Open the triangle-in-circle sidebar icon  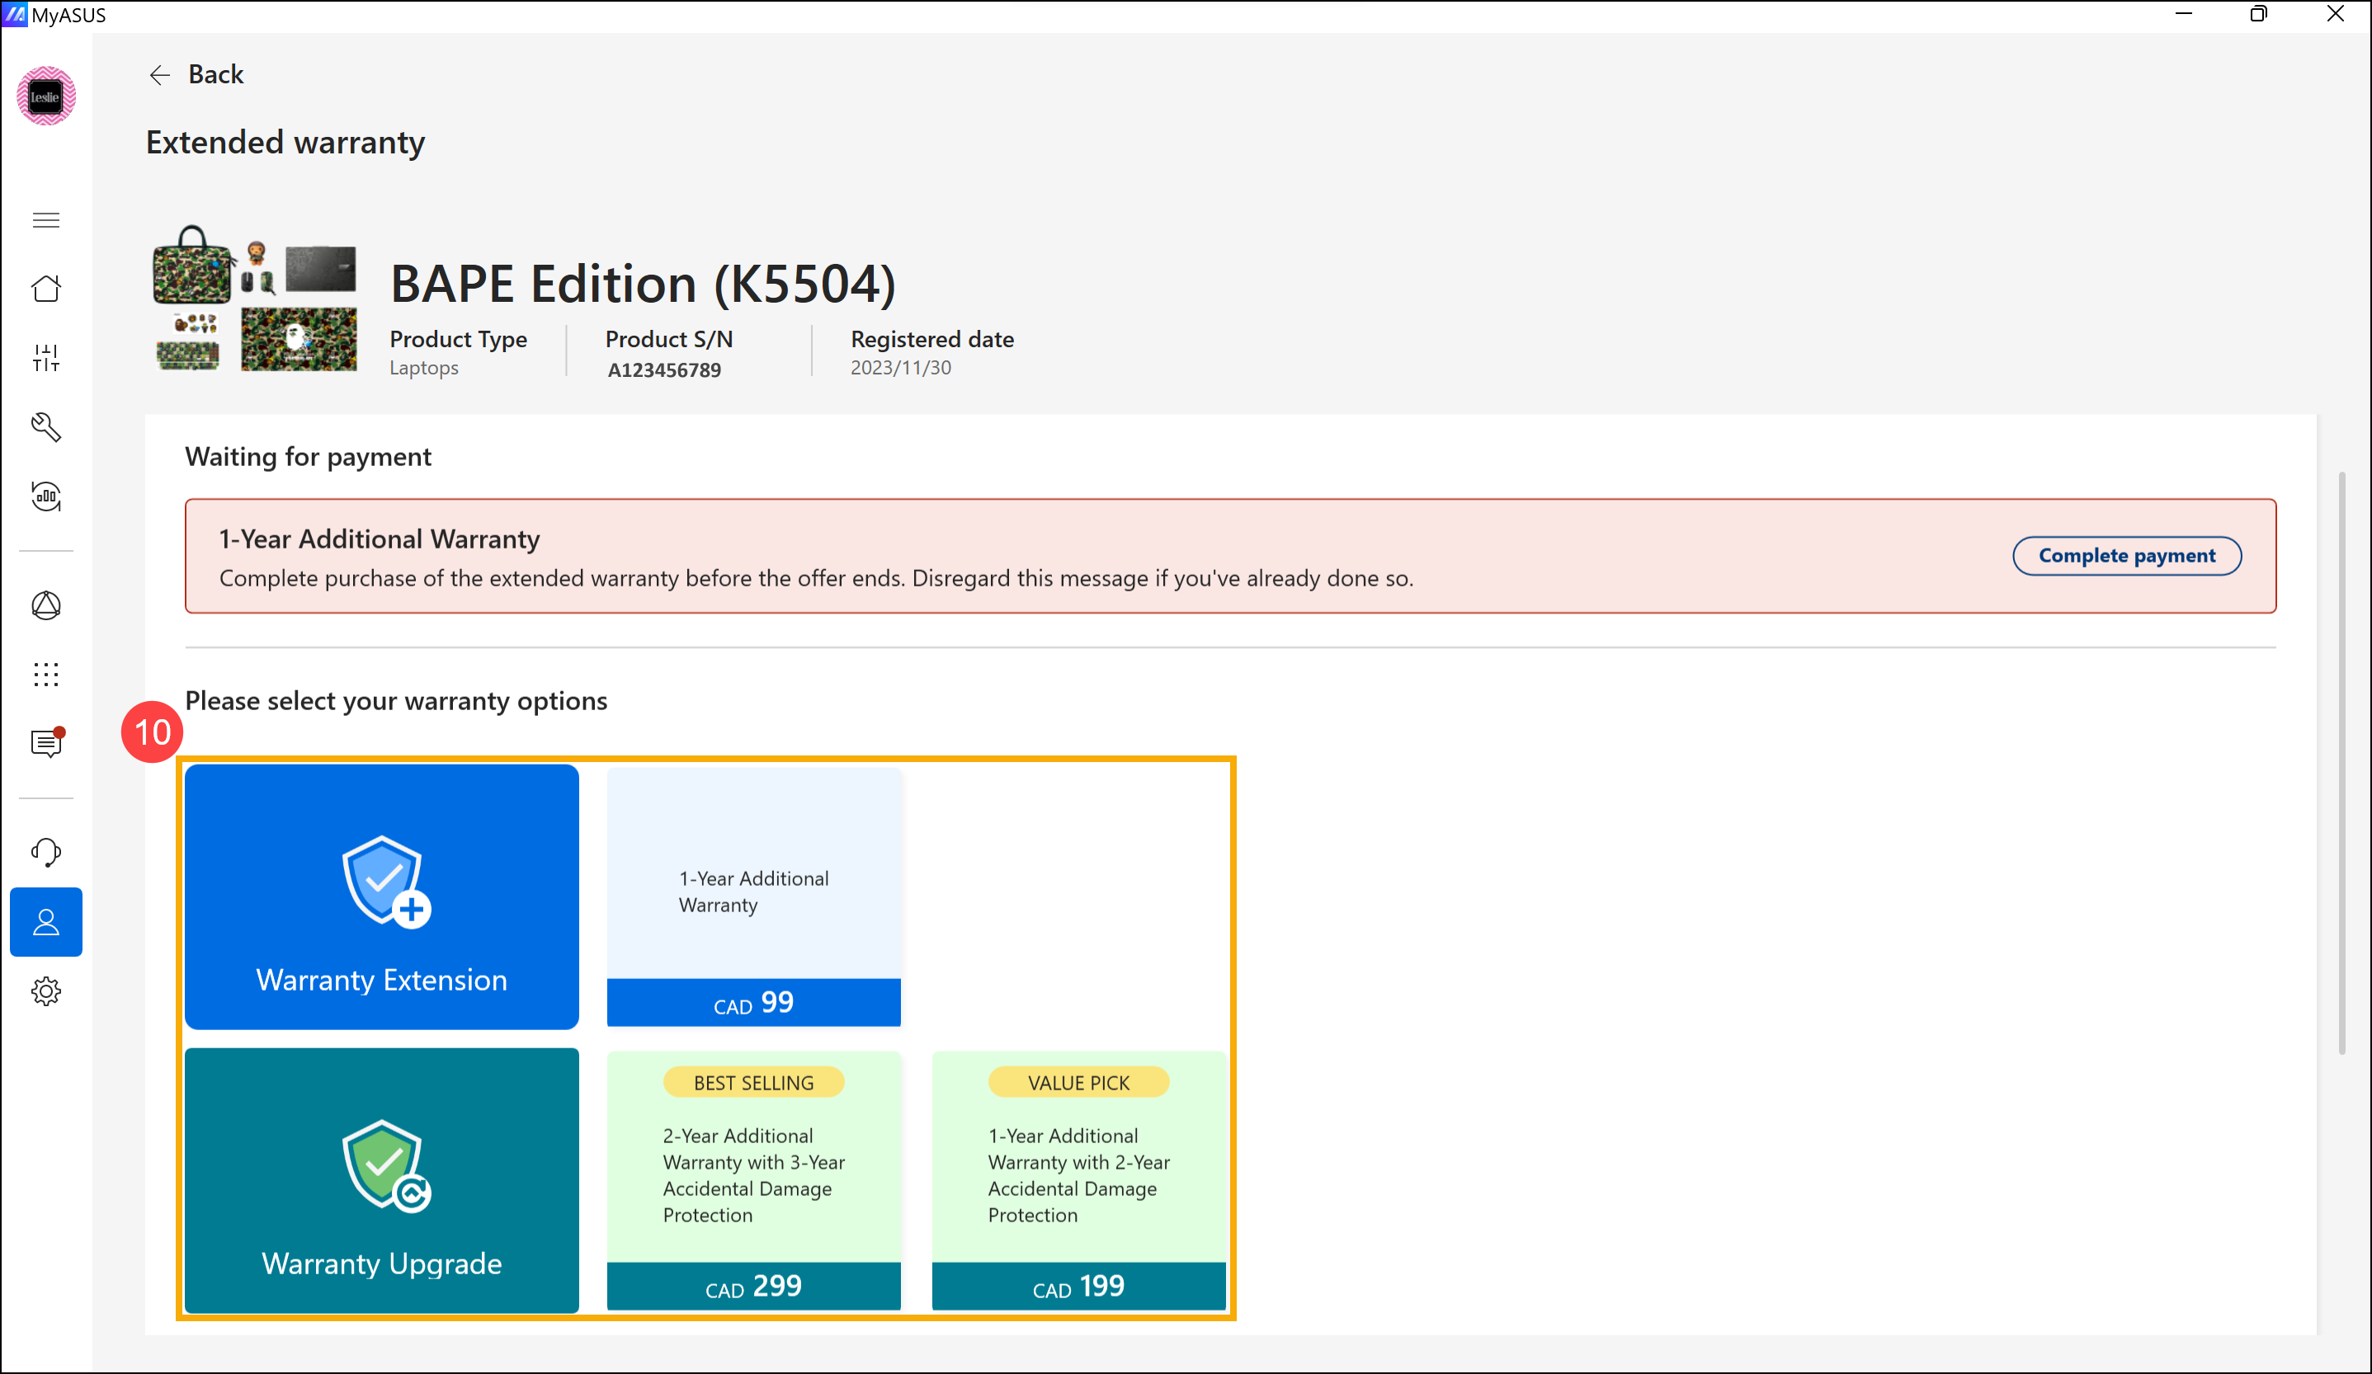[46, 605]
